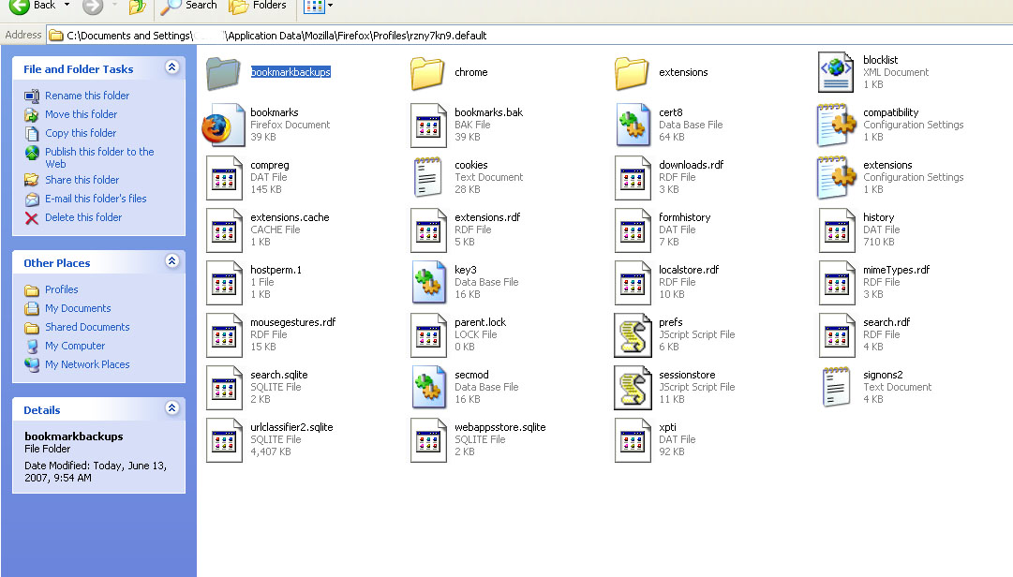Select the cert8 Data Base File icon
The image size is (1013, 577).
[x=633, y=126]
